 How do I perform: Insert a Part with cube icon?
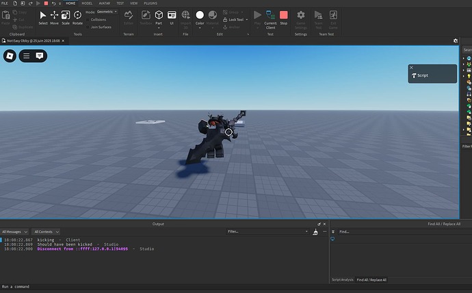[159, 15]
